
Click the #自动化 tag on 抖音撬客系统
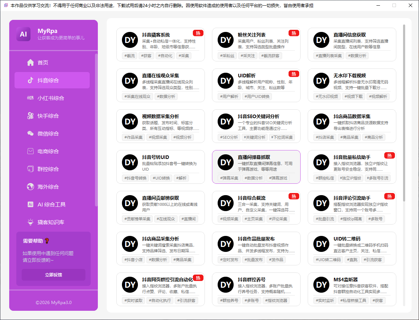click(x=165, y=56)
